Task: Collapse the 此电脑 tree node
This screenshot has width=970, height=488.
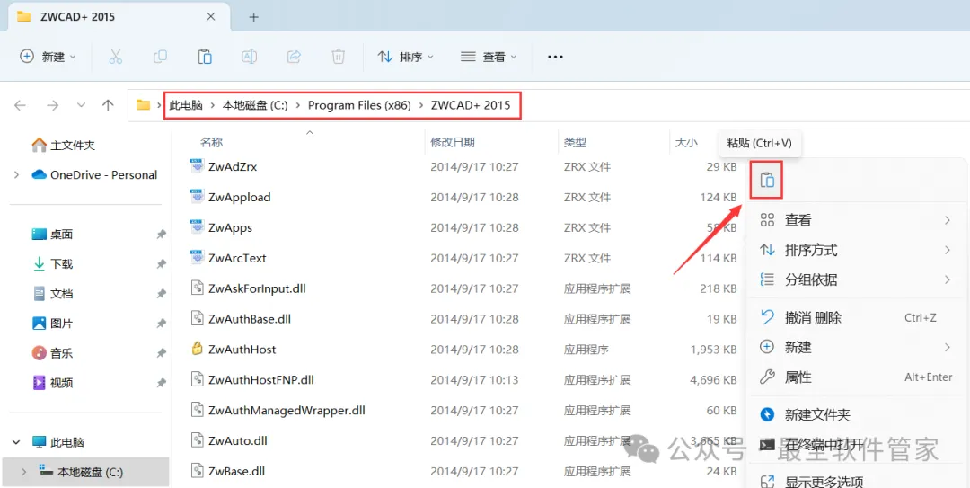Action: click(17, 442)
